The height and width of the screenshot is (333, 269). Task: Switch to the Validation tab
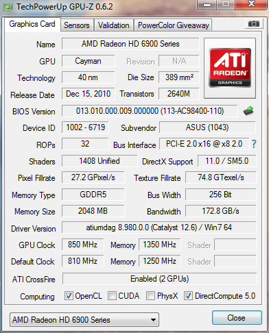pyautogui.click(x=114, y=25)
